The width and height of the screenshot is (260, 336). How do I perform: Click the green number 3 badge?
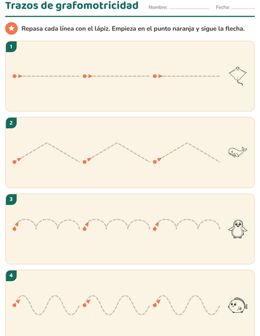tap(11, 199)
